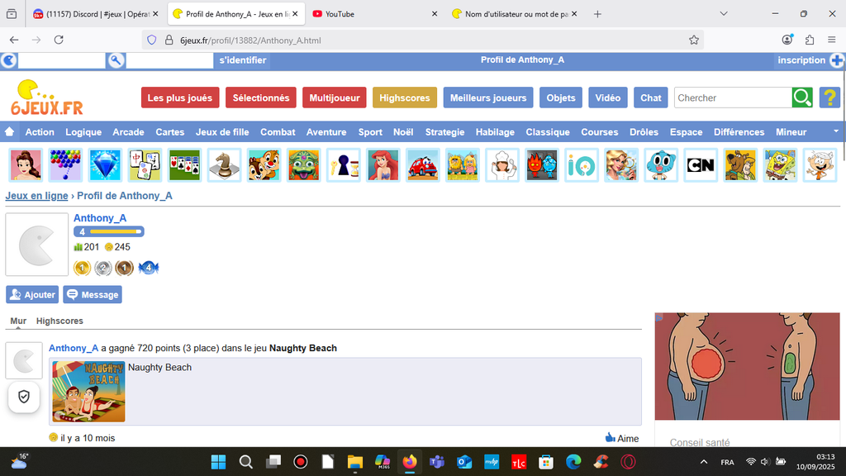Open the mahjong tiles game icon
This screenshot has height=476, width=846.
pyautogui.click(x=145, y=165)
